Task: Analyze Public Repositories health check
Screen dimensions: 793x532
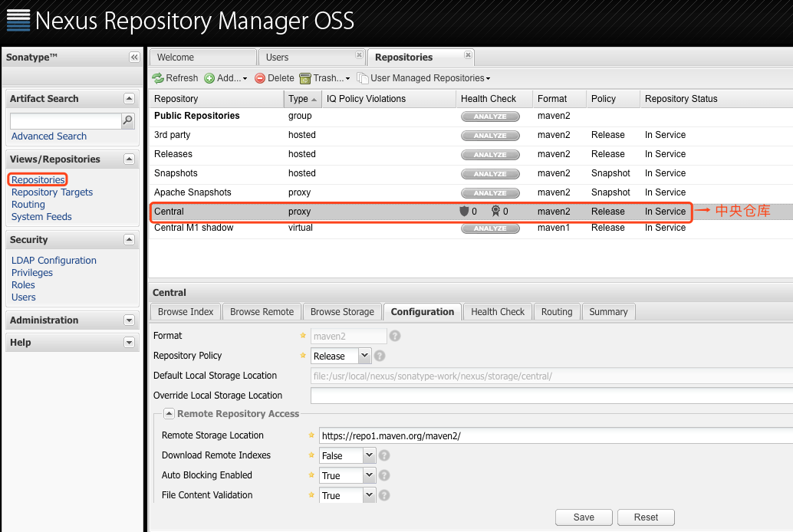Action: 490,117
